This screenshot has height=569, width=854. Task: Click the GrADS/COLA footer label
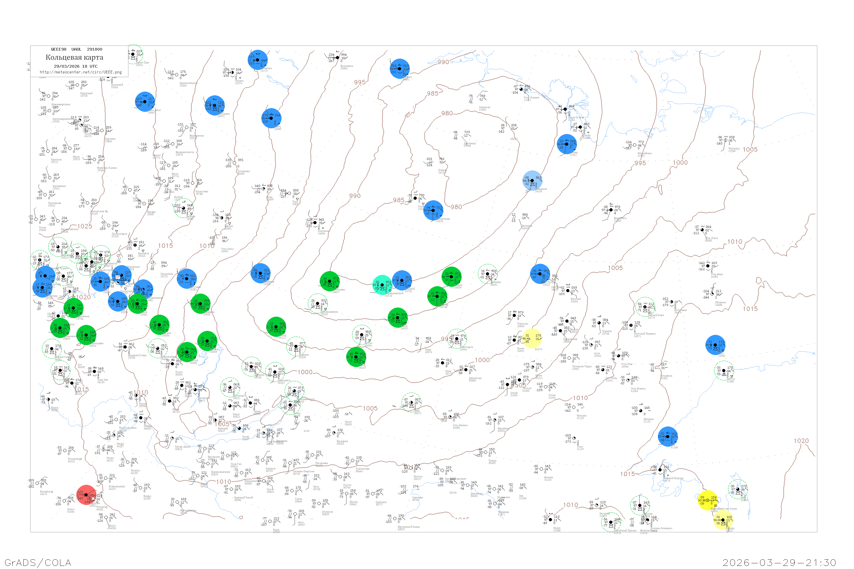click(38, 562)
